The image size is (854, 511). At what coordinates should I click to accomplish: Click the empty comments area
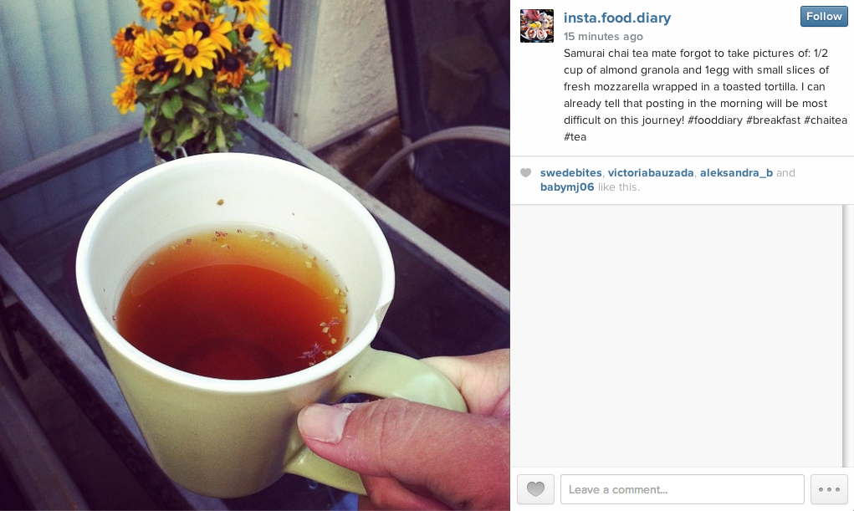[x=676, y=335]
